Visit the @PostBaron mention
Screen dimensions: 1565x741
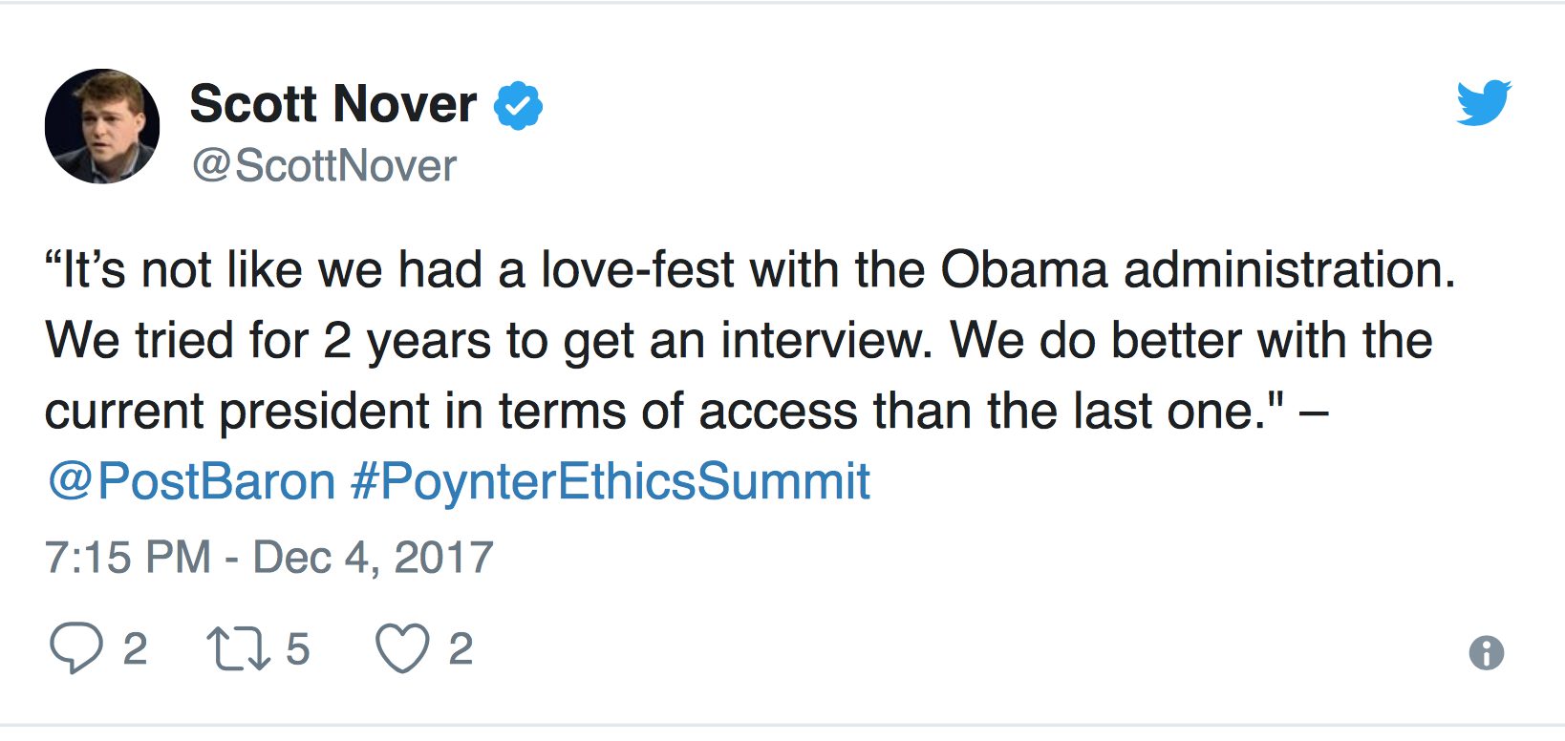(191, 481)
